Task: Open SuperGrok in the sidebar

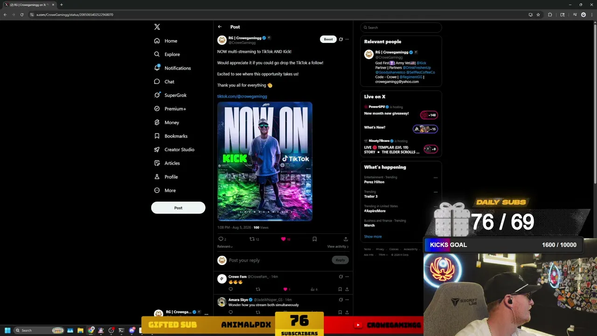Action: pyautogui.click(x=170, y=95)
